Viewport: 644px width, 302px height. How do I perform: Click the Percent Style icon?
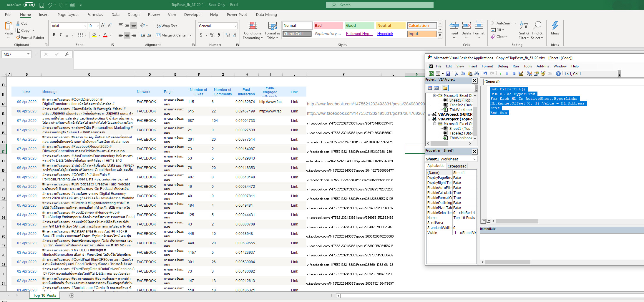coord(212,35)
